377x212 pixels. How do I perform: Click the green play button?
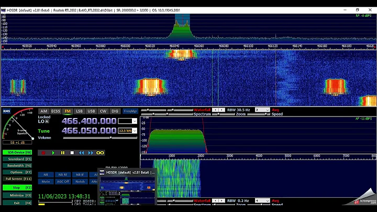point(53,153)
